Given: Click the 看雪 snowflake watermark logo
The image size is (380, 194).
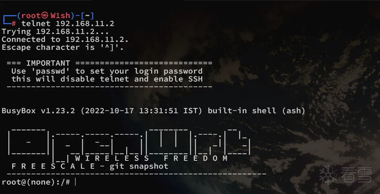Looking at the screenshot, I should tap(328, 175).
